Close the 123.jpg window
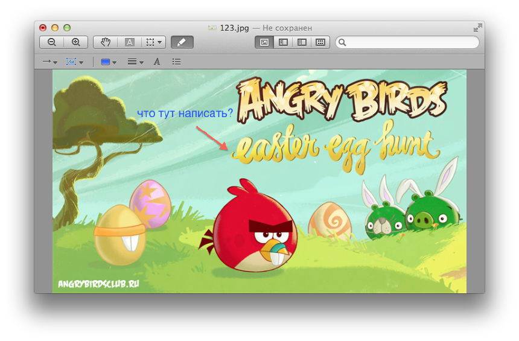The width and height of the screenshot is (519, 341). point(43,28)
